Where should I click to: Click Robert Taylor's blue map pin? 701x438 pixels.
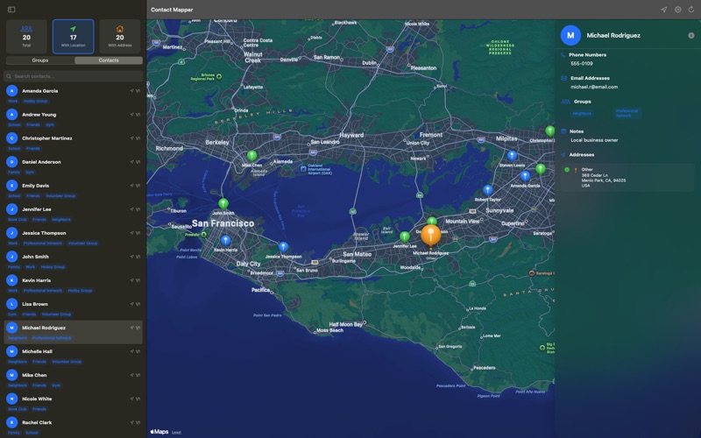coord(488,190)
